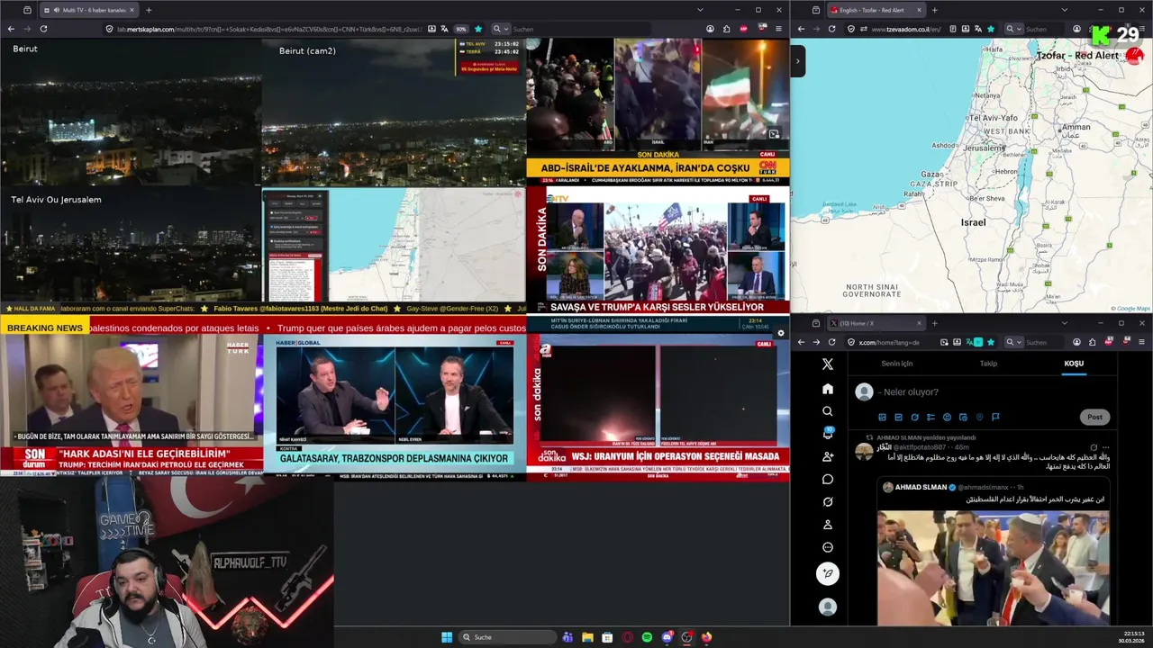The image size is (1153, 648).
Task: Click the Beirut cam2 video stream
Action: (394, 112)
